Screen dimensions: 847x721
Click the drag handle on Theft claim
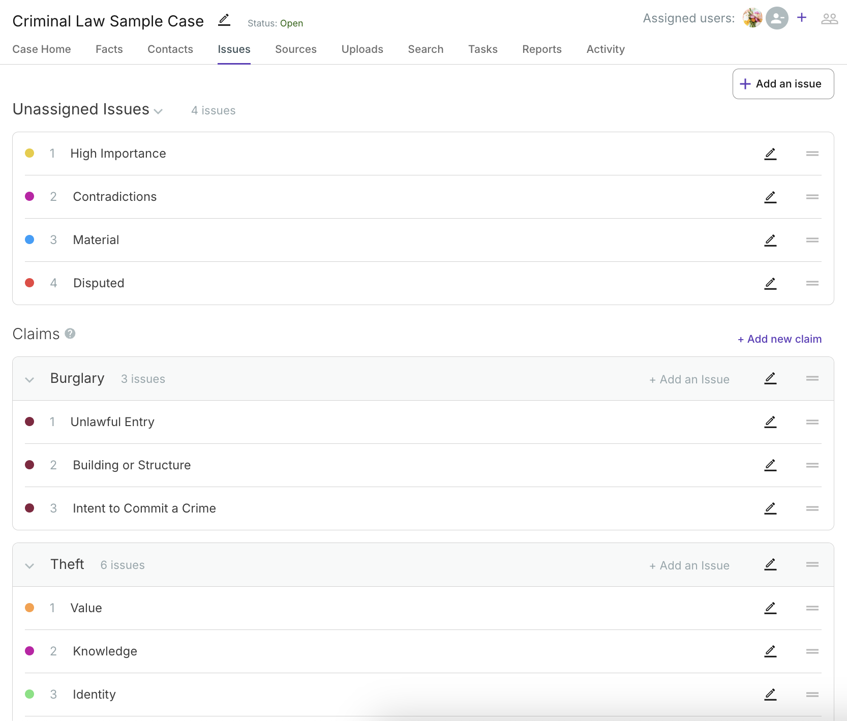(812, 564)
